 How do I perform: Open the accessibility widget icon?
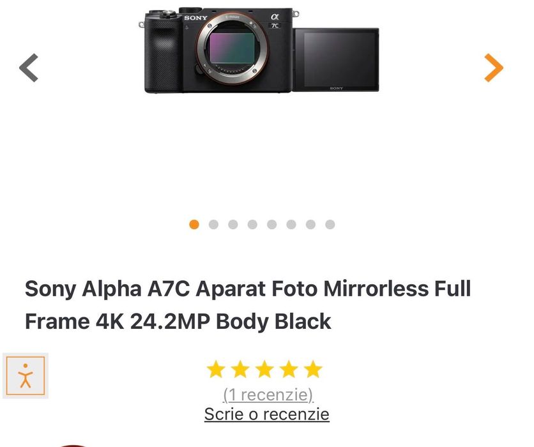pos(26,375)
